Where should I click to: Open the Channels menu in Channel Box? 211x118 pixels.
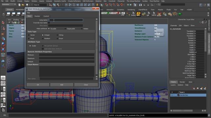[173, 26]
